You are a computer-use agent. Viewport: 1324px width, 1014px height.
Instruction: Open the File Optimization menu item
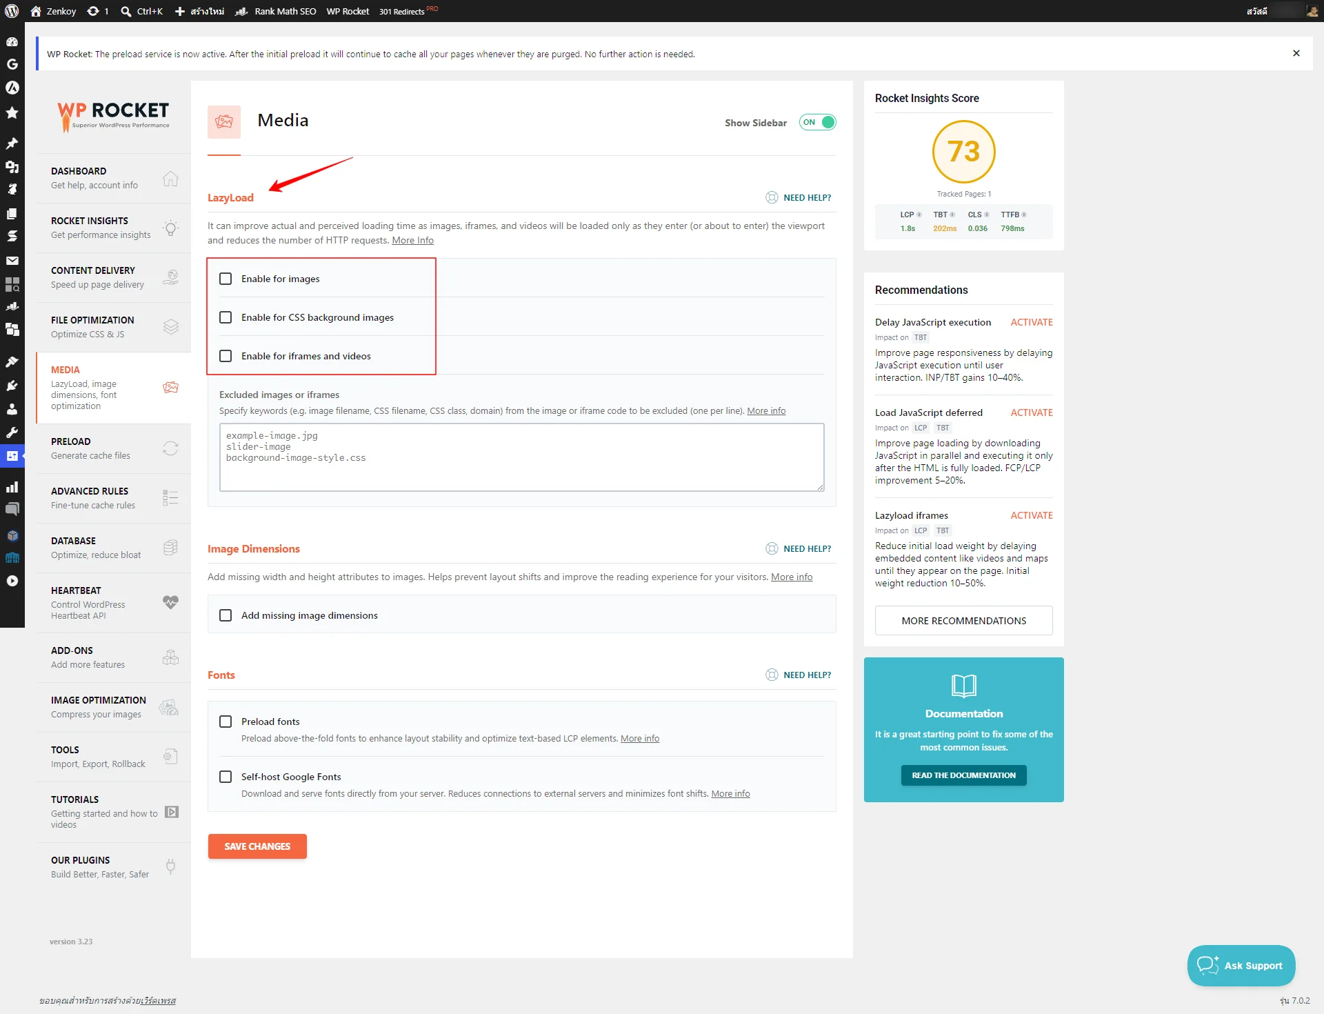coord(114,327)
